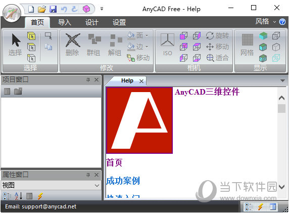Pin the 项目窗口 panel

(x=88, y=80)
